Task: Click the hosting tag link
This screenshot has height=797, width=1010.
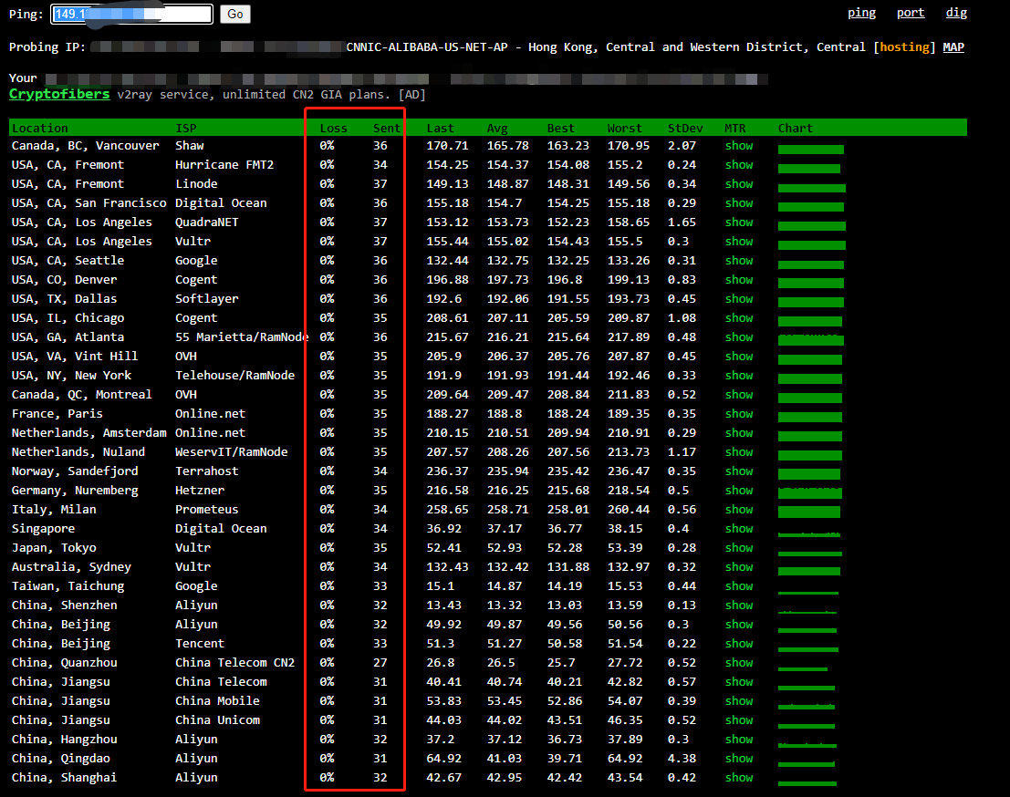Action: point(904,47)
